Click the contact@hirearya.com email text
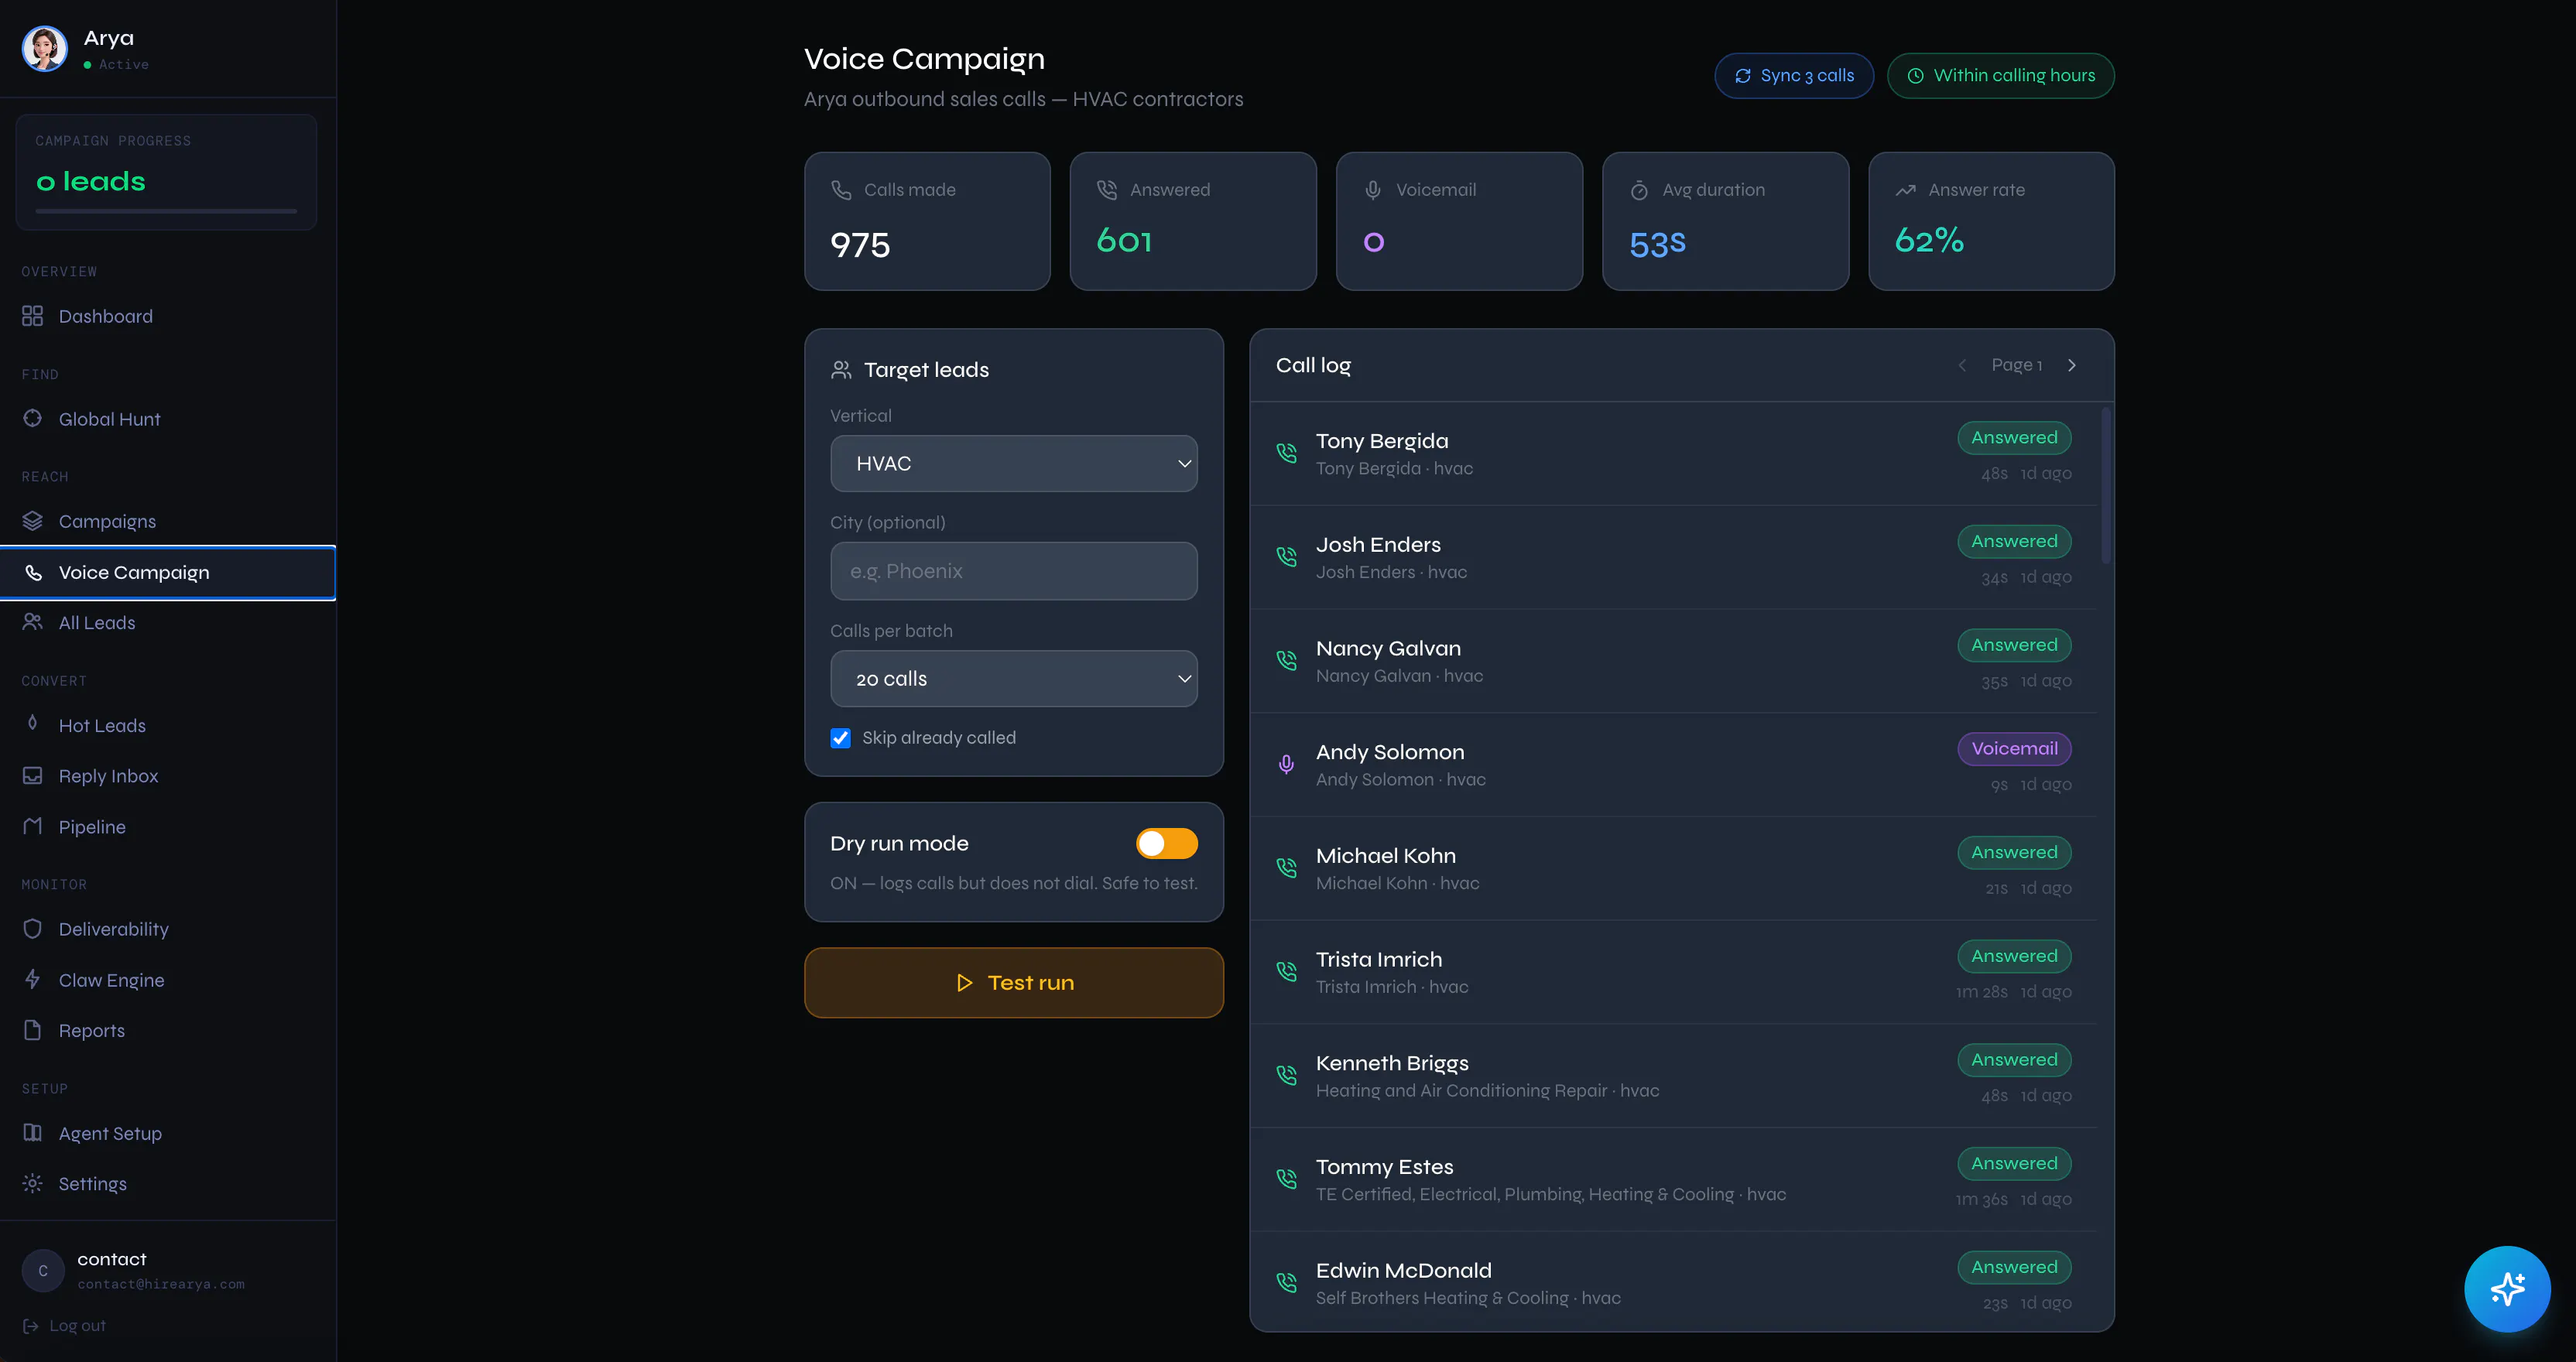This screenshot has width=2576, height=1362. [x=161, y=1284]
